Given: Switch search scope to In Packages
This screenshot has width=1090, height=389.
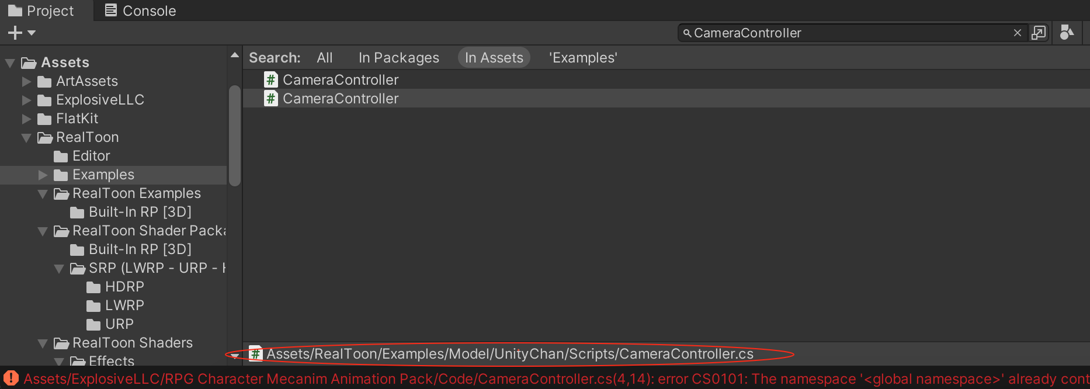Looking at the screenshot, I should (x=398, y=58).
